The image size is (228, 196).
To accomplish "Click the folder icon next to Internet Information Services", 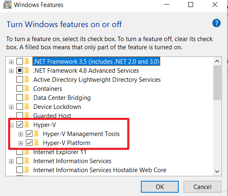I will pos(27,161).
